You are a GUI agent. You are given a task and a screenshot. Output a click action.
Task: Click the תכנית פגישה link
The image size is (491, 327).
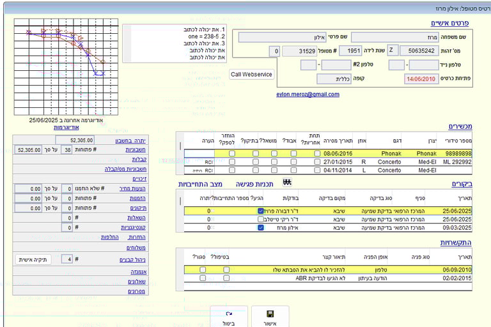(x=254, y=185)
